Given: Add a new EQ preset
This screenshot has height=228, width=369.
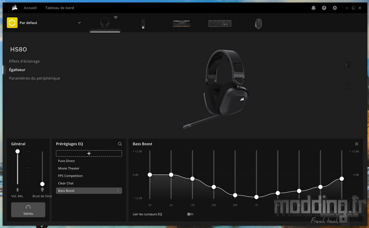Looking at the screenshot, I should [x=89, y=154].
